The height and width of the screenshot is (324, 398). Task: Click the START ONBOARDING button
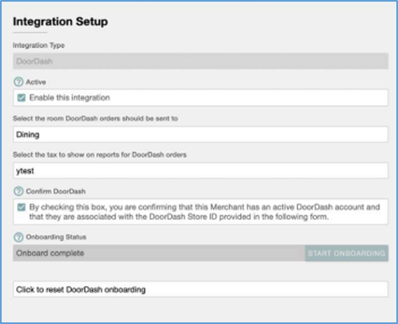(346, 253)
